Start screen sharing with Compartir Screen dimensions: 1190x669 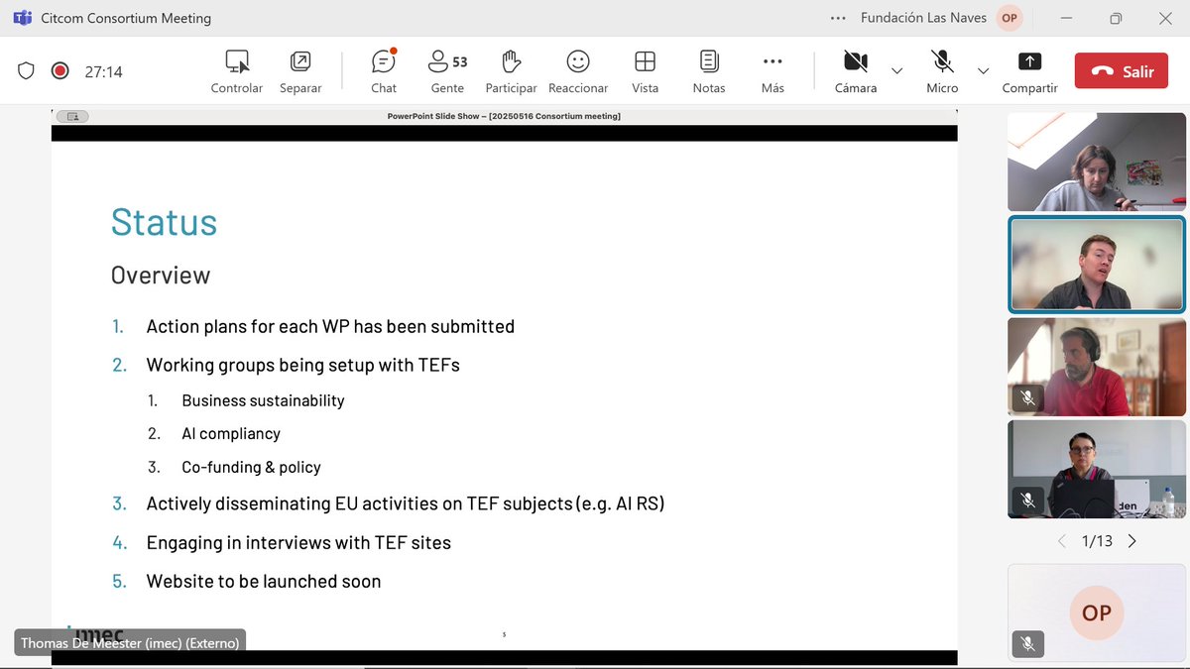[x=1030, y=71]
